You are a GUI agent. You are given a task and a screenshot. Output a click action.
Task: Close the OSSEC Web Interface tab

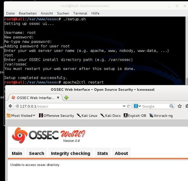[58, 98]
